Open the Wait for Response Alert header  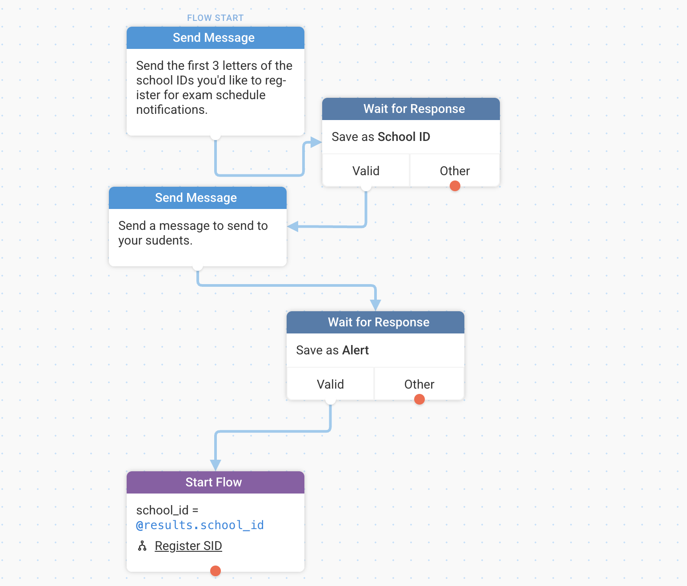pos(375,322)
